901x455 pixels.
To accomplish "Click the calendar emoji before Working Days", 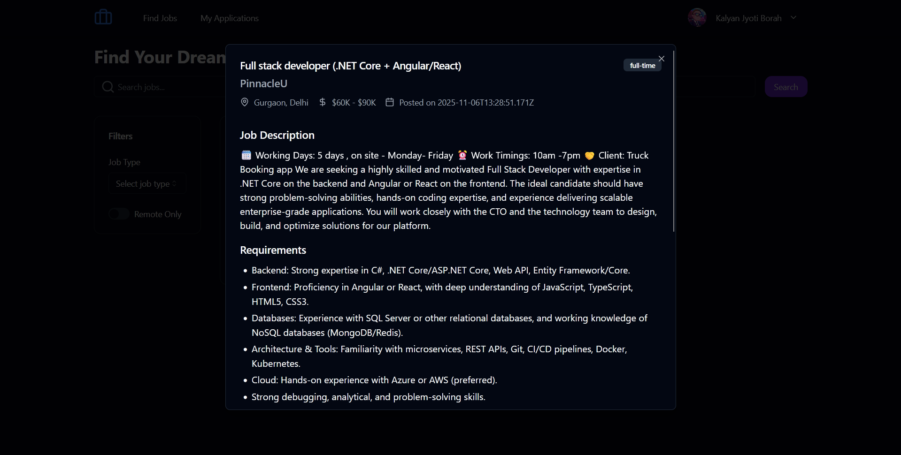I will (x=246, y=155).
